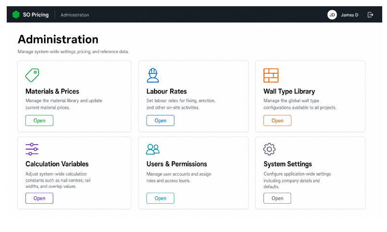Open the Users & Permissions section
Screen dimensions: 387x232
(x=160, y=198)
